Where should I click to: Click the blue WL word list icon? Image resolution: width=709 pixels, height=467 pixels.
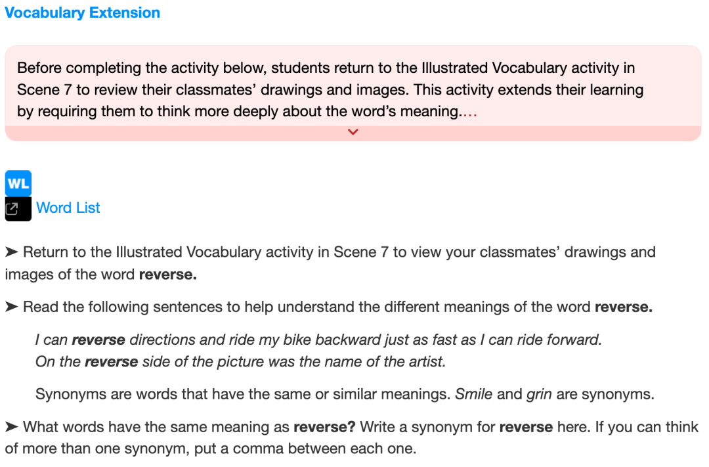click(x=18, y=183)
